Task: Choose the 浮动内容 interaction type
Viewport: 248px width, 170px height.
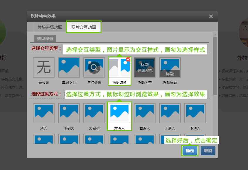Action: (x=145, y=68)
